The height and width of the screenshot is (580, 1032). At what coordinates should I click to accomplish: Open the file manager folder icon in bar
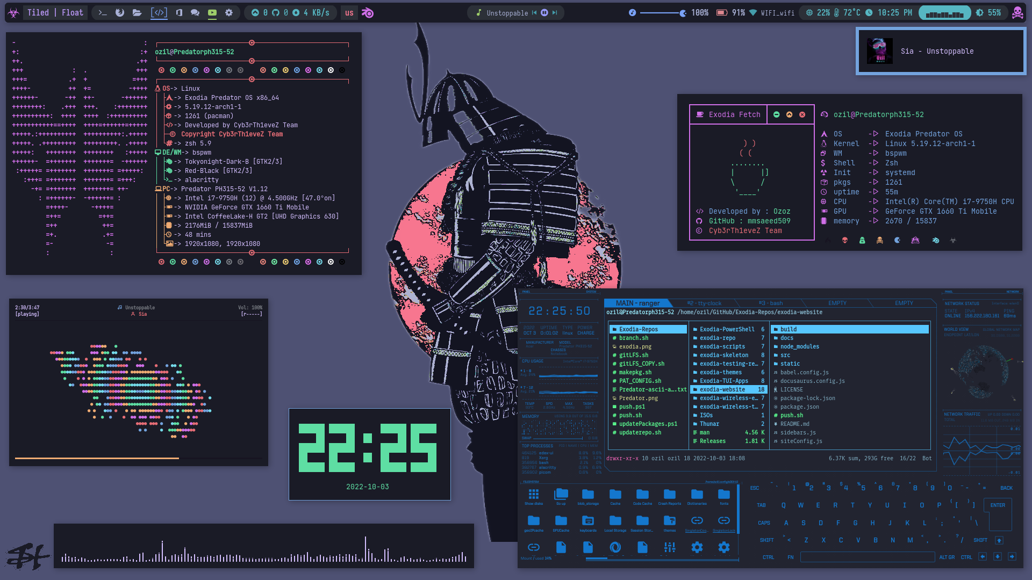click(x=138, y=12)
